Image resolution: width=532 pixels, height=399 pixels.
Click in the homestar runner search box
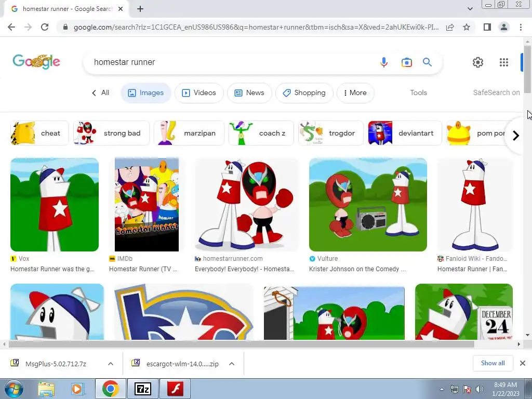(231, 62)
